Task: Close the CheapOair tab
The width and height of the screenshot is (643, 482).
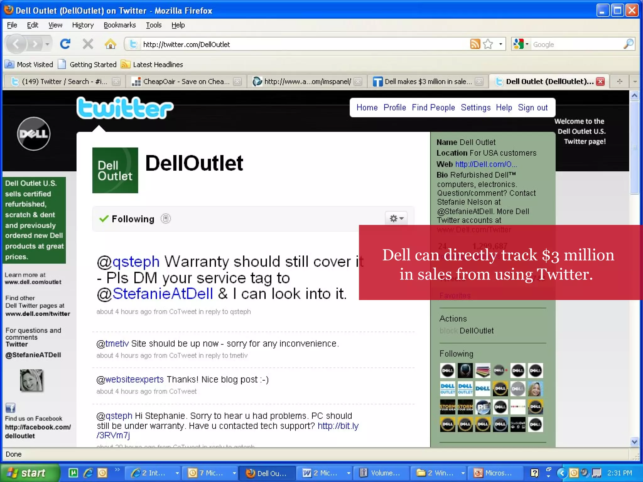Action: click(238, 82)
